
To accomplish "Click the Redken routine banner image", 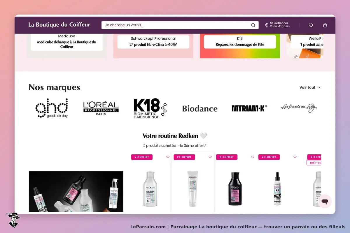I will pos(76,191).
